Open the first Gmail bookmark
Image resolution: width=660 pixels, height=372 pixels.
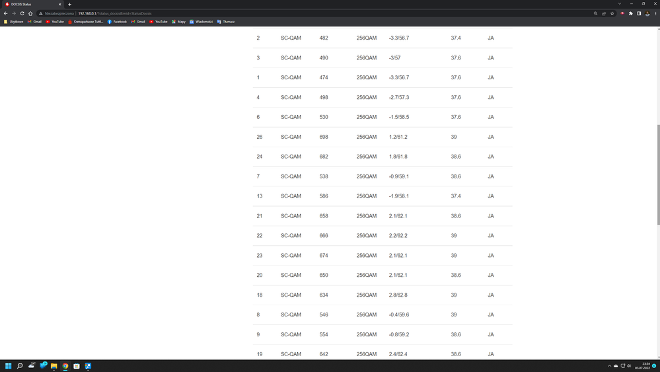34,21
